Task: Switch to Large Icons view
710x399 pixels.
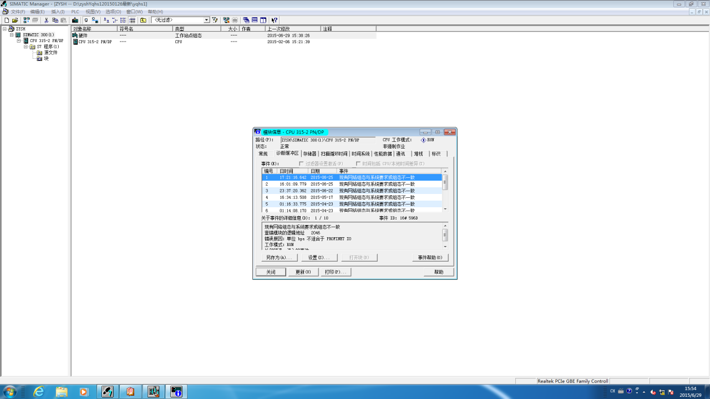Action: pyautogui.click(x=106, y=20)
